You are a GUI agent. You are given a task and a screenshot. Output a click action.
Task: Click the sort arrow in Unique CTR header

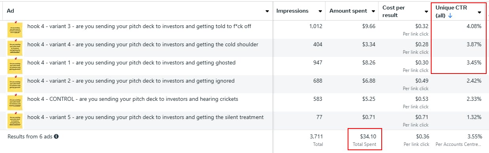pos(451,16)
